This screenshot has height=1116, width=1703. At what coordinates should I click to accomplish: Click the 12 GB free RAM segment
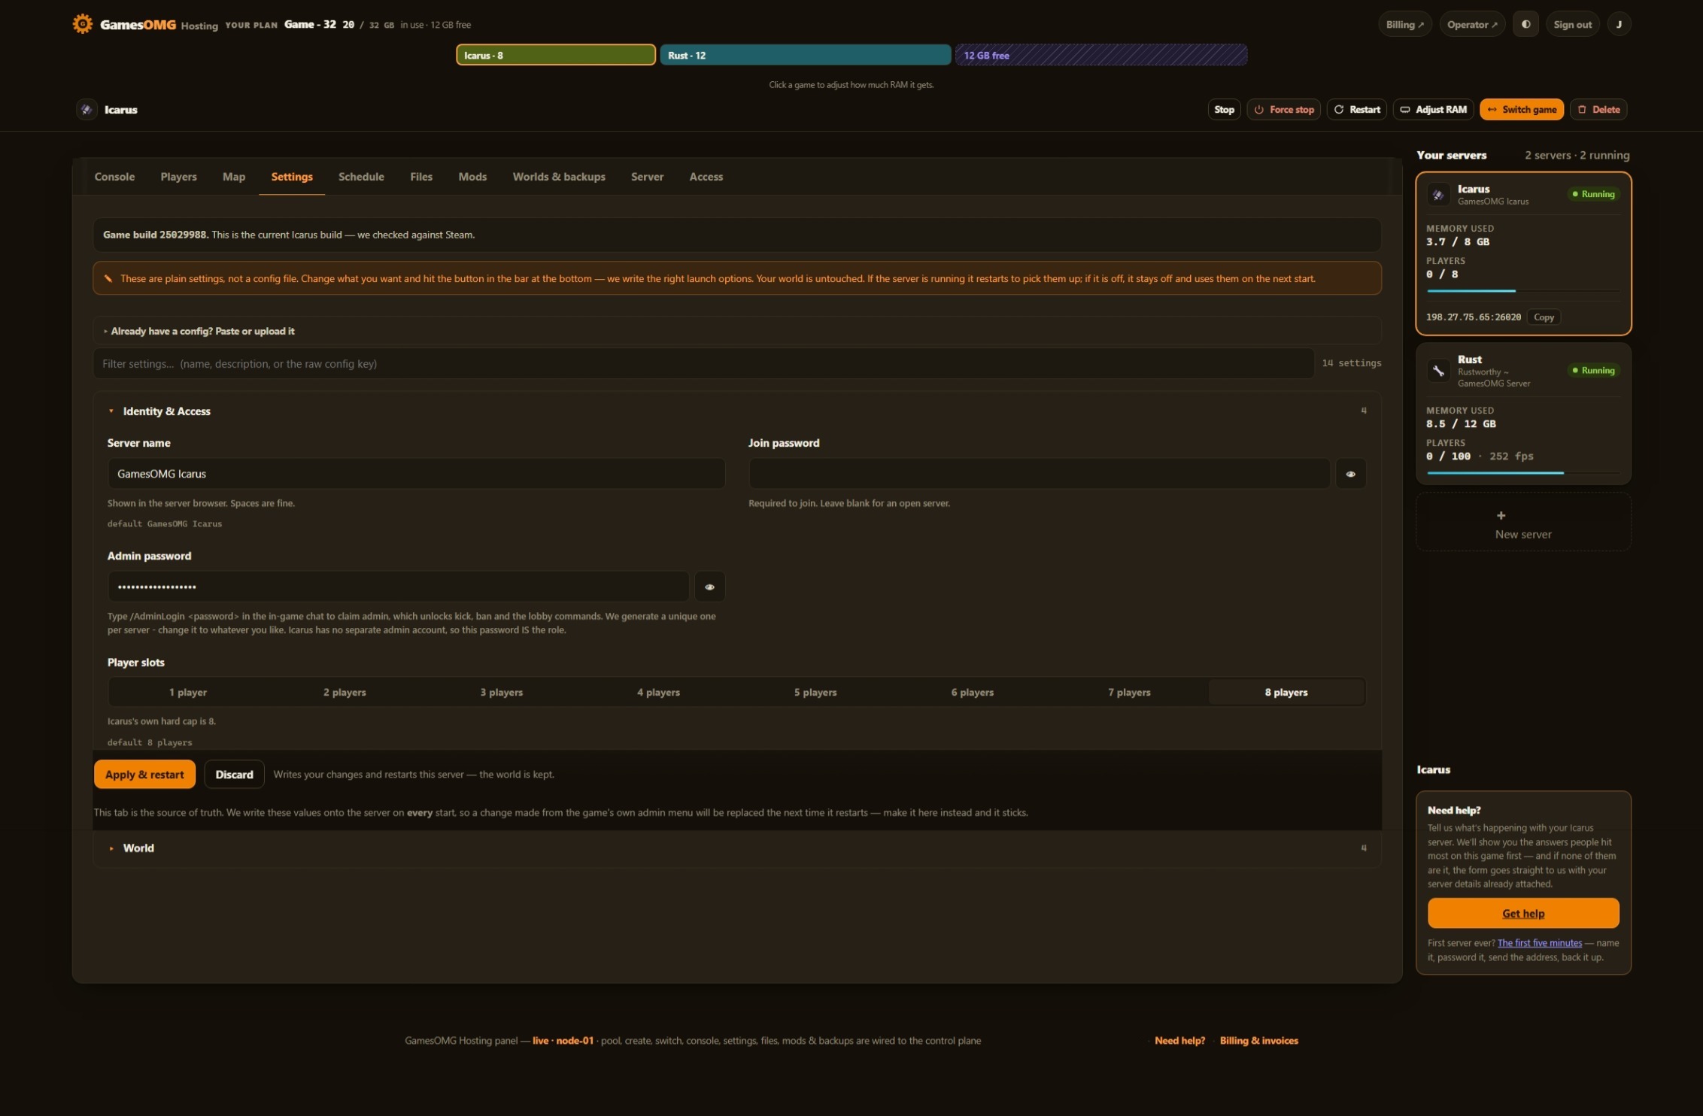coord(1101,55)
